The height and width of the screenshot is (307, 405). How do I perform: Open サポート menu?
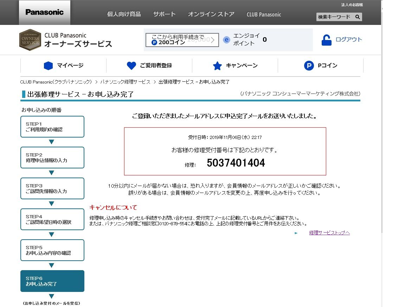click(x=164, y=14)
